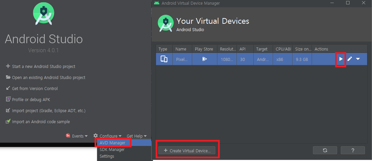Click the Play Store icon in Pixel row

[205, 59]
